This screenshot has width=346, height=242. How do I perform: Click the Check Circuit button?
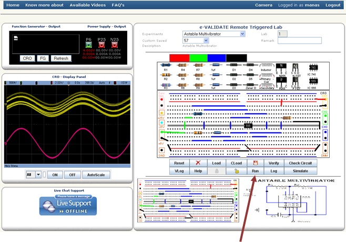click(x=300, y=163)
